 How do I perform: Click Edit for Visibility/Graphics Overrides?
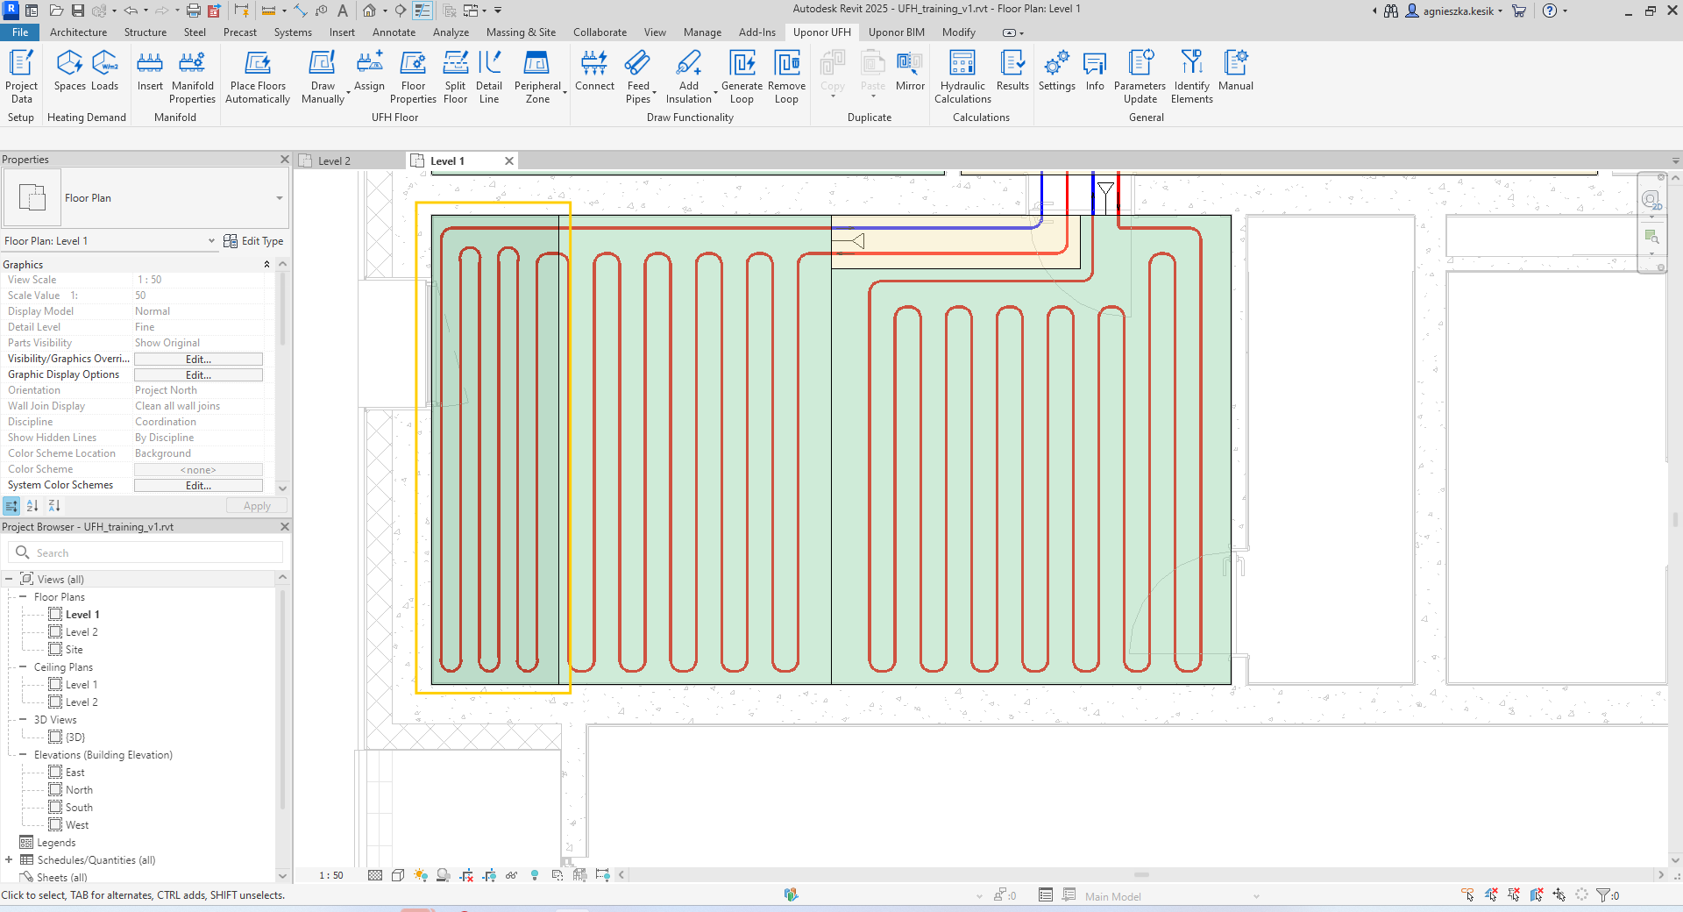point(198,360)
